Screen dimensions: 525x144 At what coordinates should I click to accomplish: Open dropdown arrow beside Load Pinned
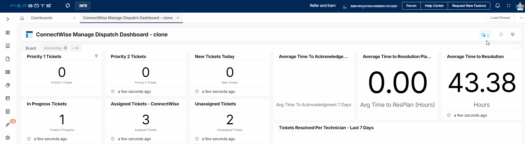point(521,18)
